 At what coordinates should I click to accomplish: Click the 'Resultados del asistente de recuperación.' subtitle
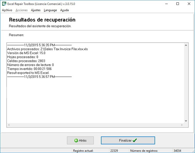pos(40,26)
